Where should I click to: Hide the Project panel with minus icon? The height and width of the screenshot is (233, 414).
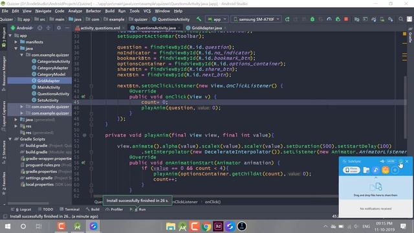tap(67, 28)
